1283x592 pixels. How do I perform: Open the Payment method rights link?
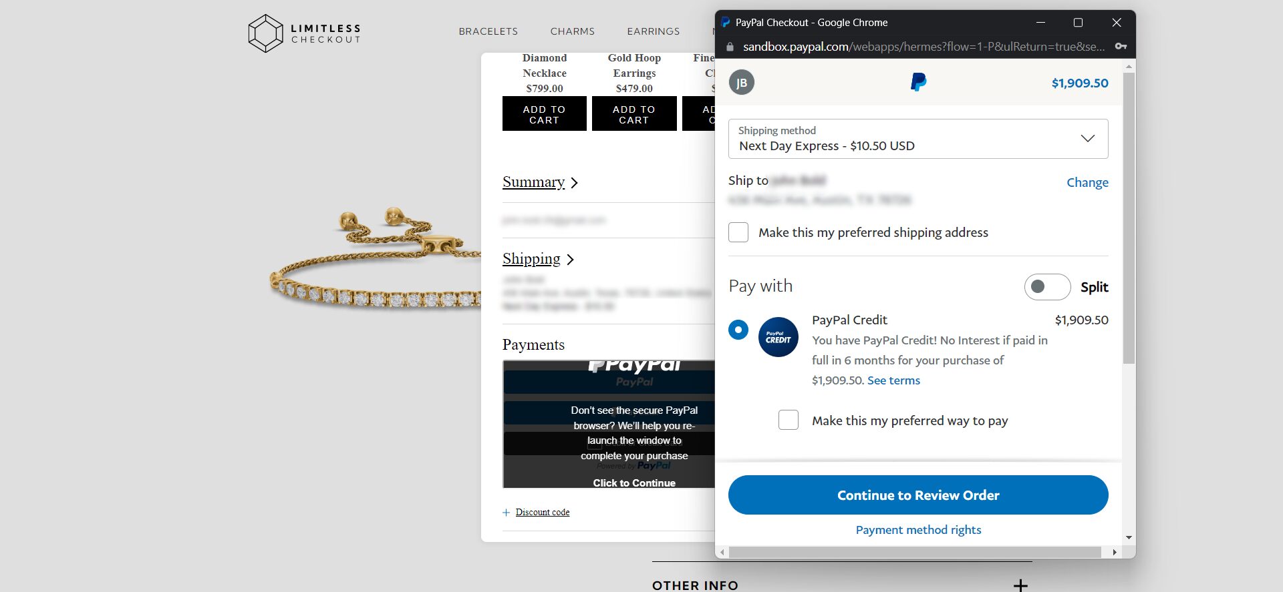pos(918,530)
